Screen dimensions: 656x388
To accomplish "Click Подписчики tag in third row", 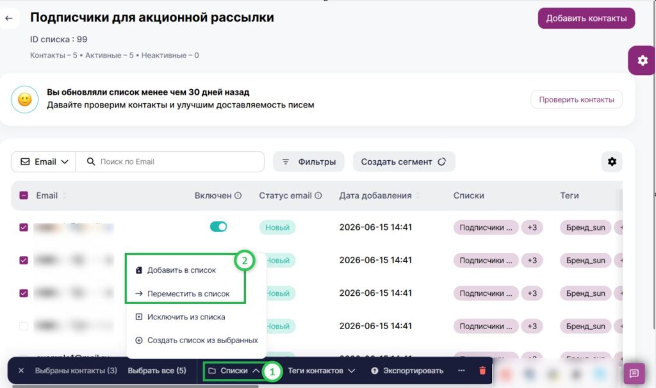I will coord(486,293).
